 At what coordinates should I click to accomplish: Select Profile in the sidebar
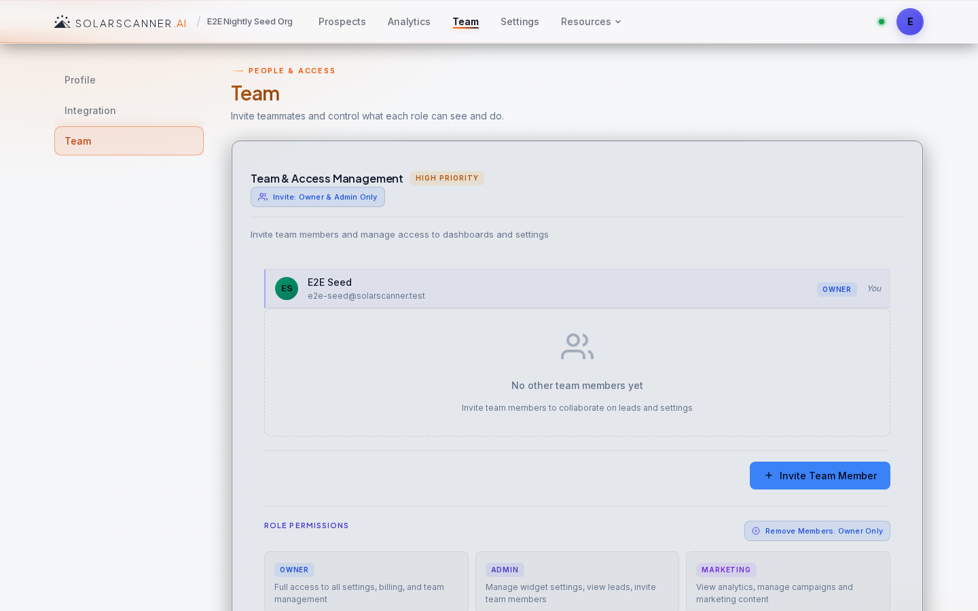(x=129, y=80)
